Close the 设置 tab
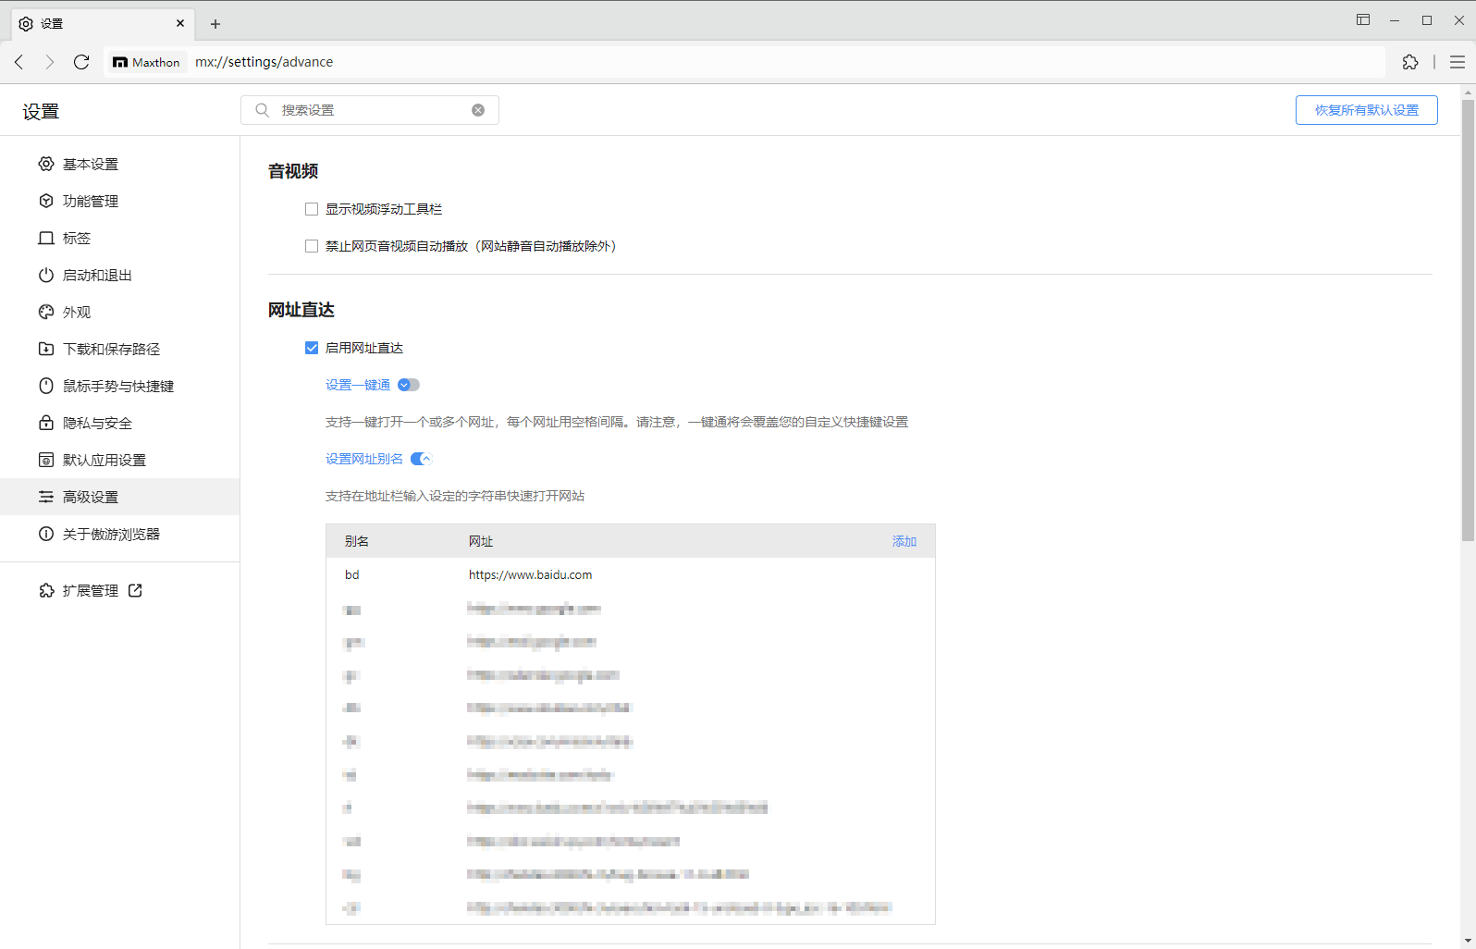The width and height of the screenshot is (1476, 949). point(180,23)
